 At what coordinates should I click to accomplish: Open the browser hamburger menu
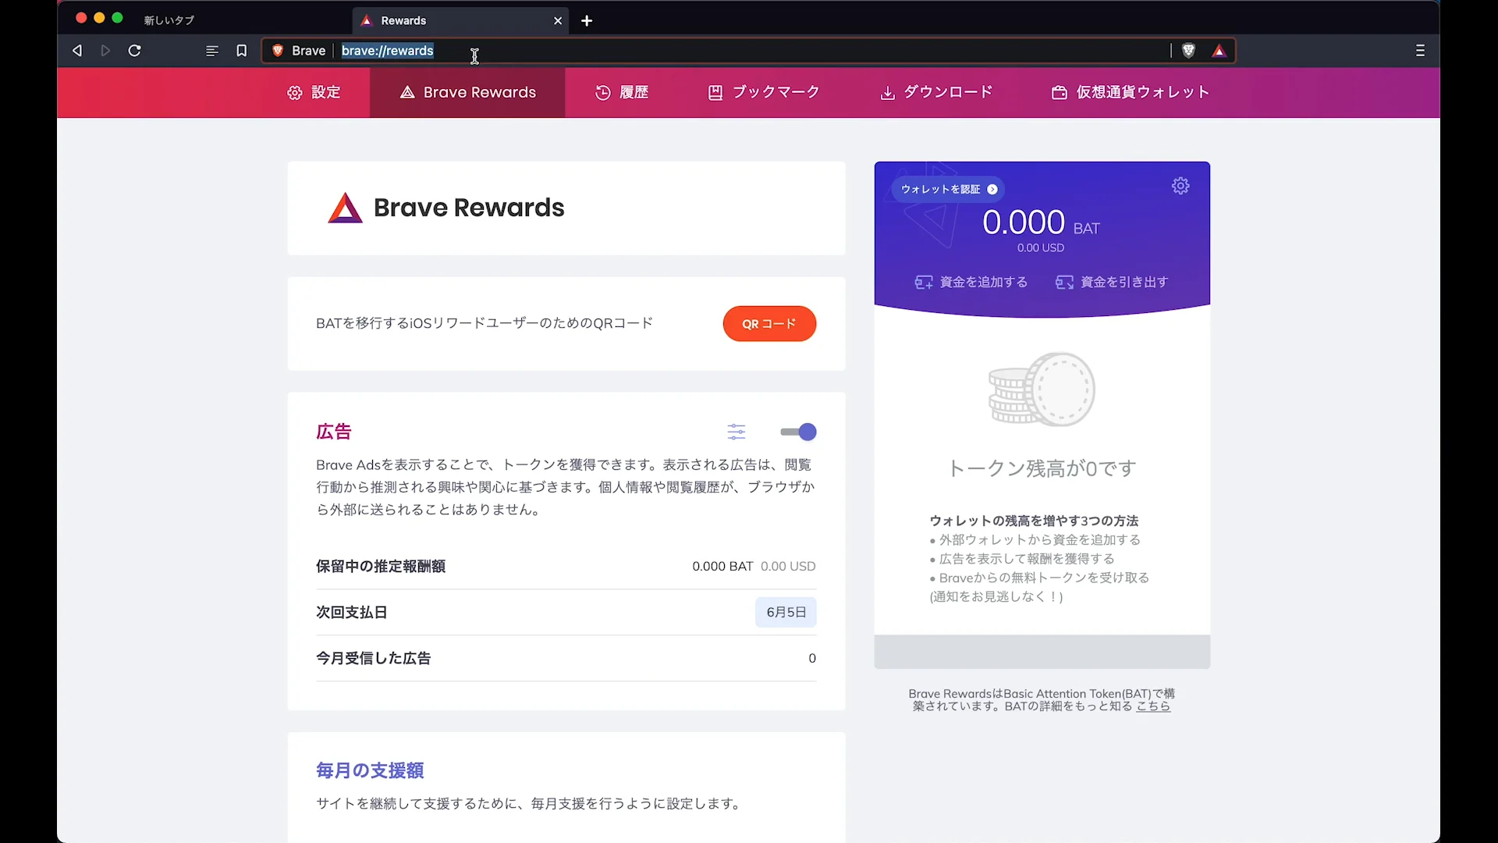tap(1419, 50)
